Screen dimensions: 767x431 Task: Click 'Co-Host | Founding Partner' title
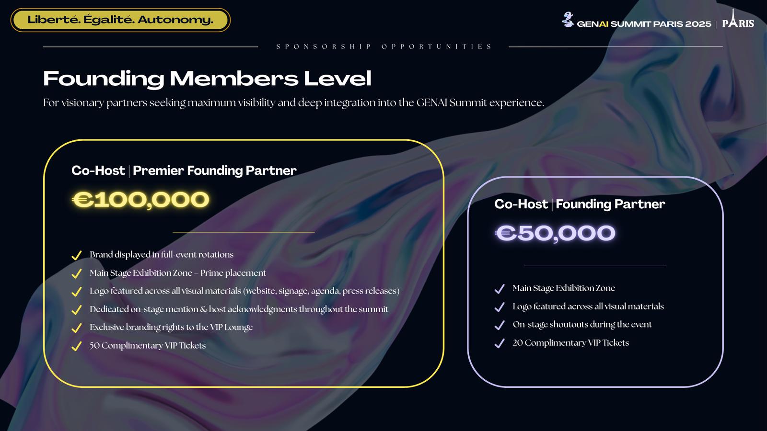pos(580,204)
